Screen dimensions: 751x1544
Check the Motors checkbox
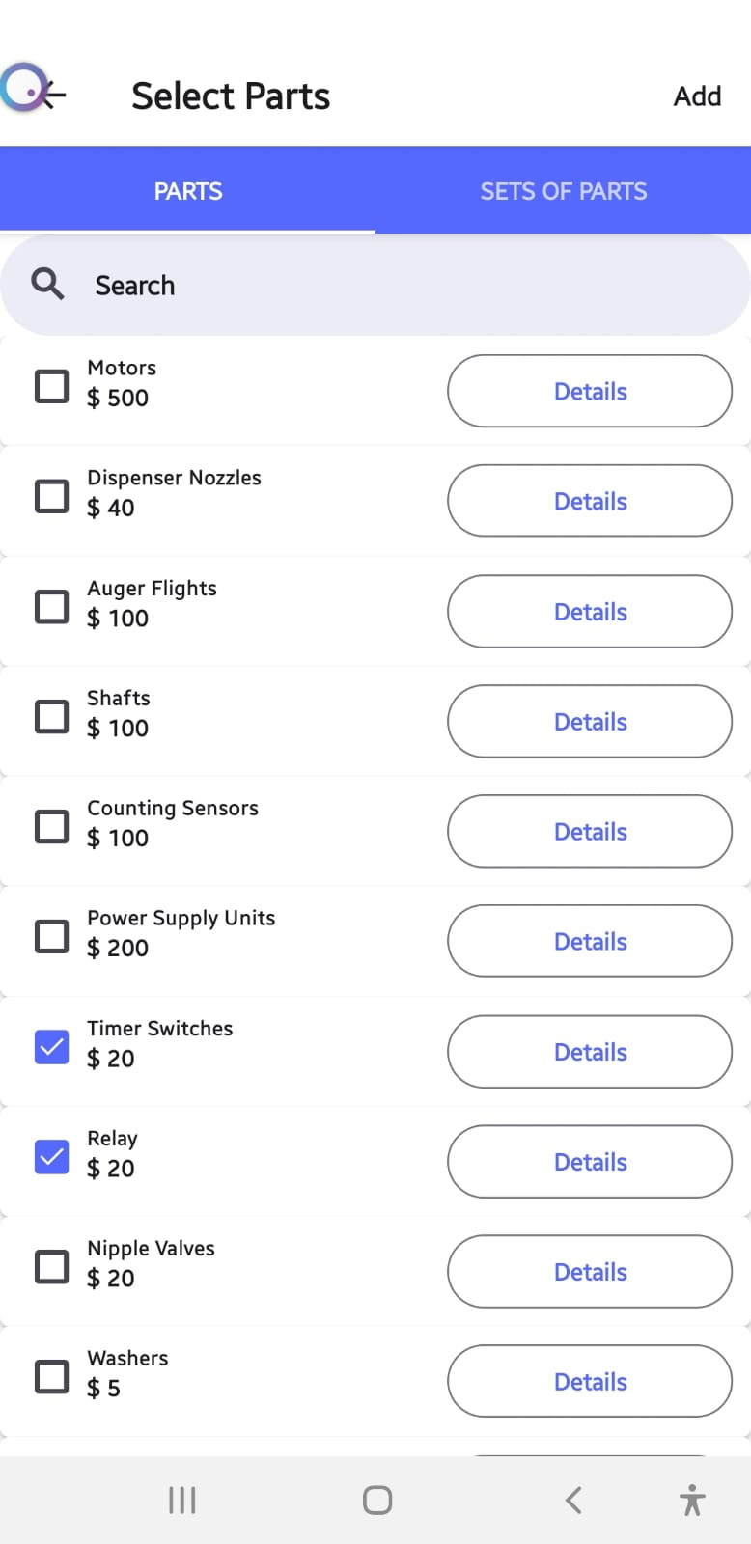coord(52,386)
